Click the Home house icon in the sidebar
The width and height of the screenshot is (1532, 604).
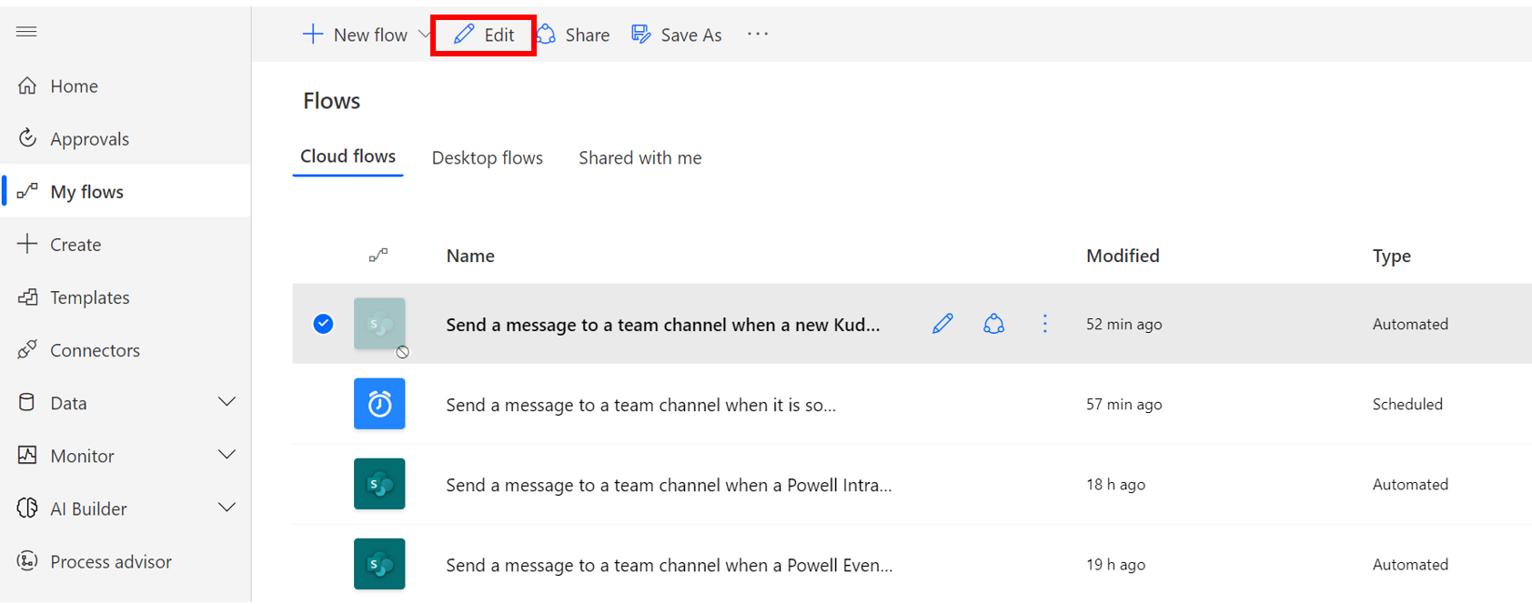(x=27, y=86)
